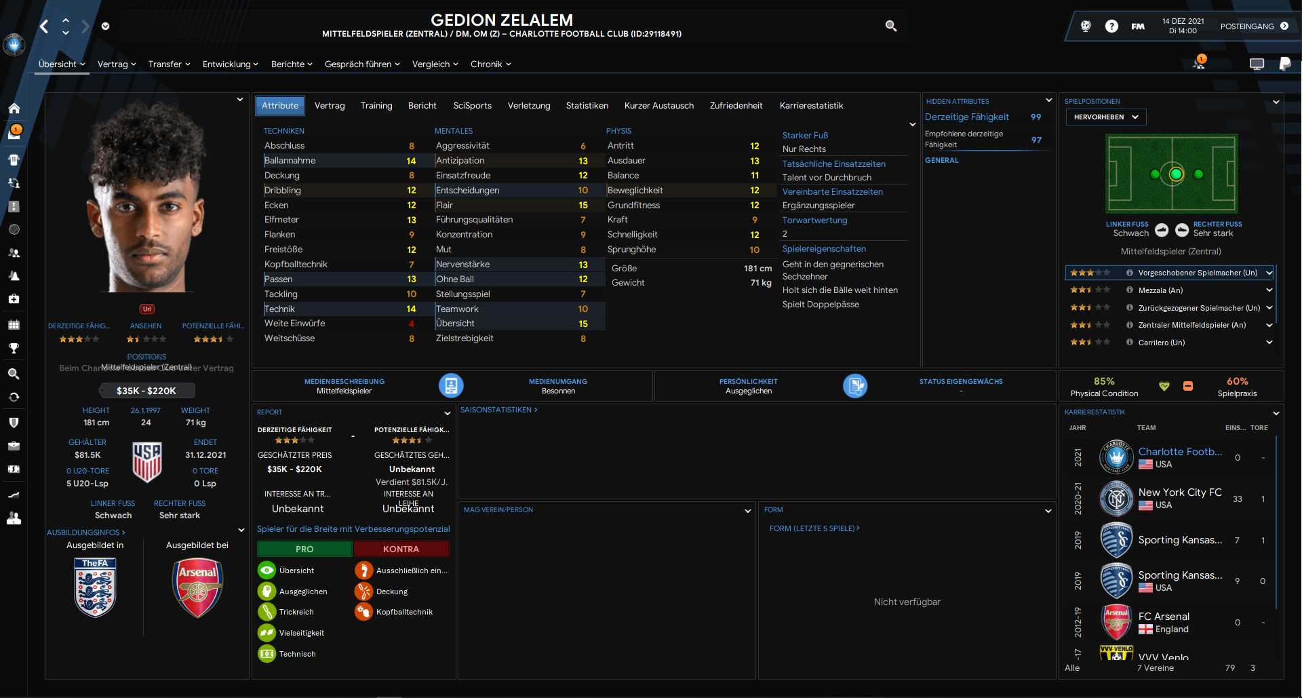Switch to the SciSports tab
Image resolution: width=1302 pixels, height=698 pixels.
[473, 105]
